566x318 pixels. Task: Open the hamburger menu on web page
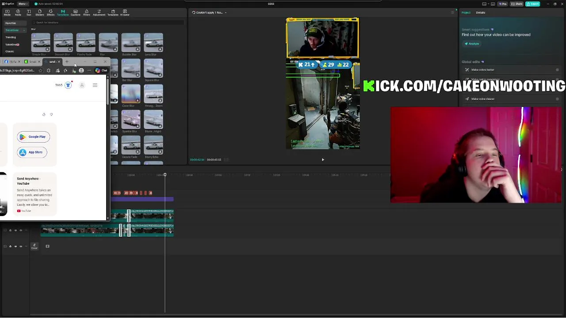click(95, 85)
